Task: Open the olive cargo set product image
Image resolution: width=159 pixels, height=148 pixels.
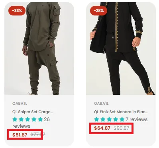Action: tap(39, 48)
